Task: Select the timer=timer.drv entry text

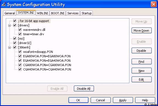Action: coord(34,34)
